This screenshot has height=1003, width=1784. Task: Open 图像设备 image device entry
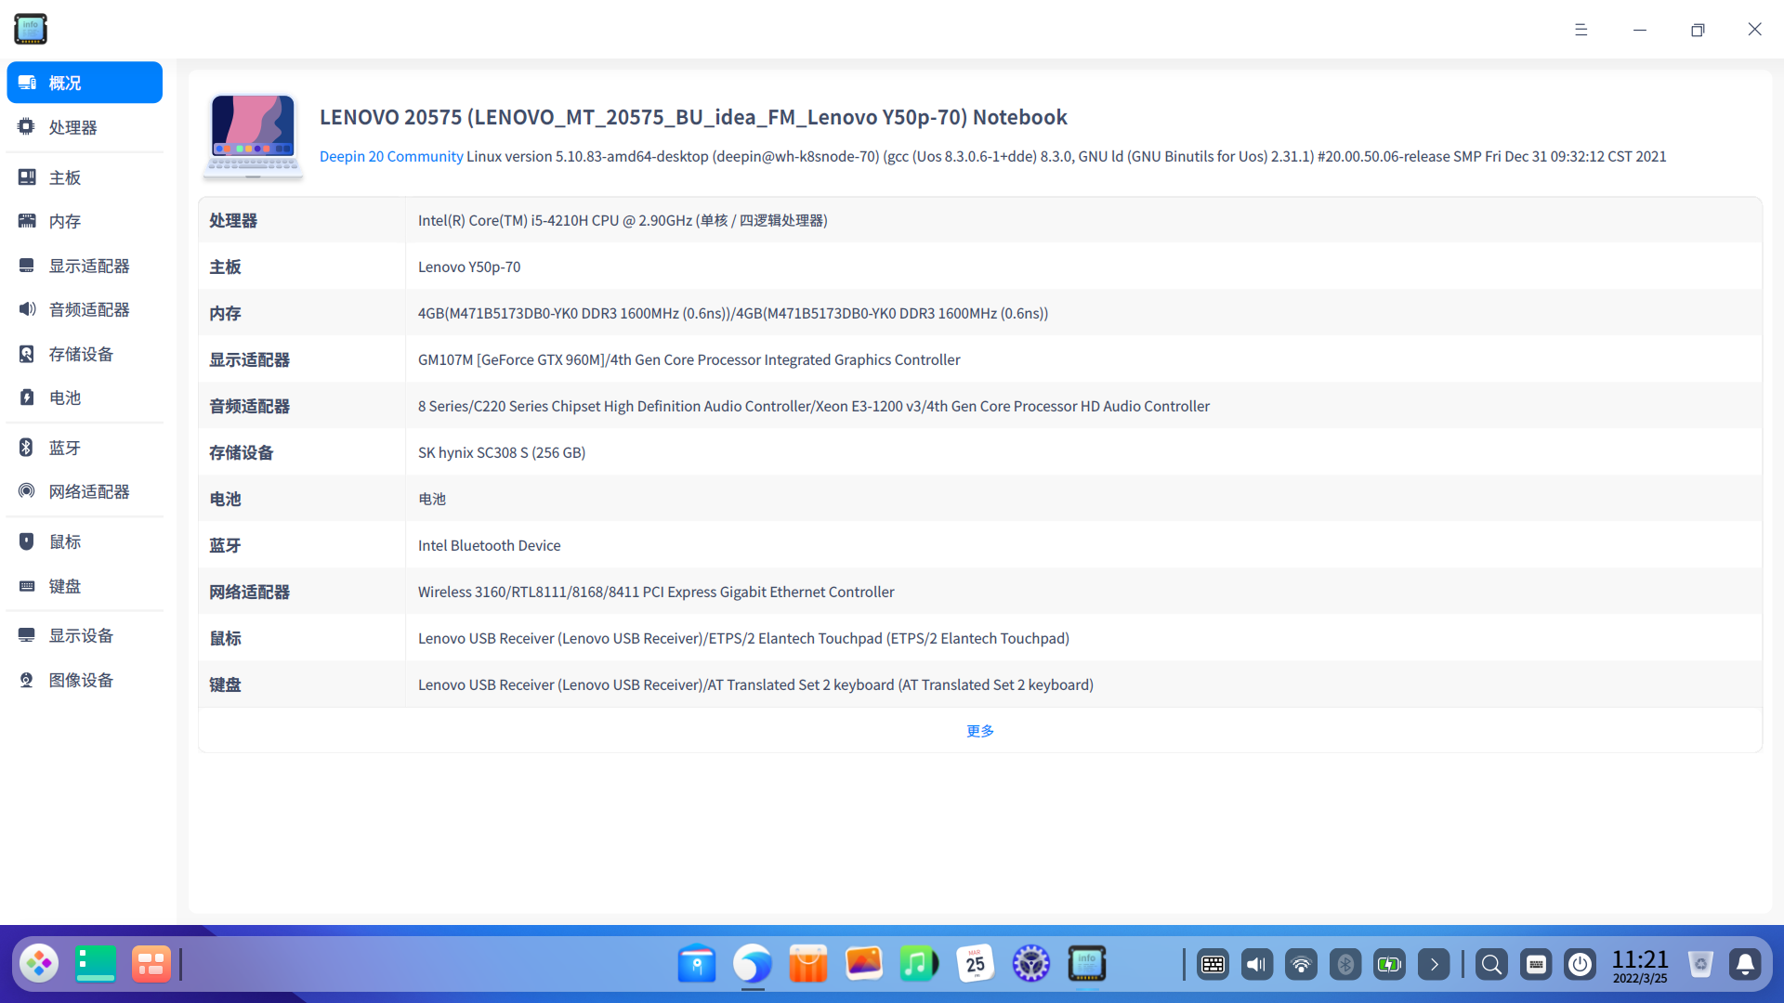81,680
